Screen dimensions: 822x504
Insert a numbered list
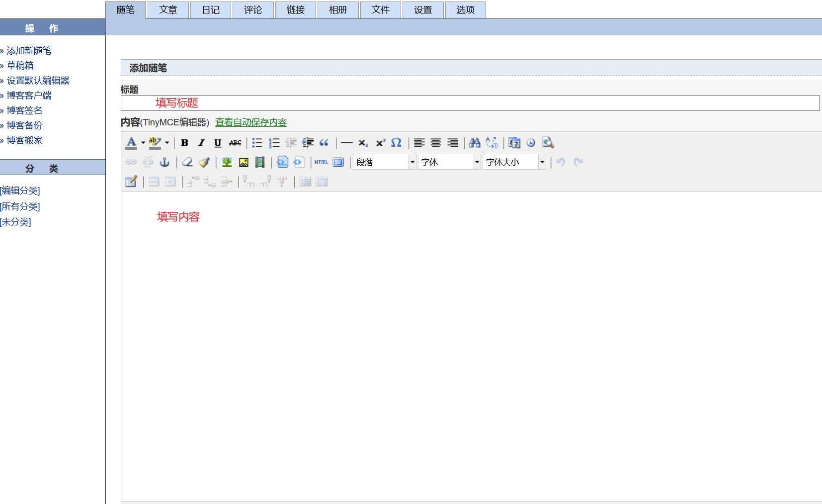274,143
